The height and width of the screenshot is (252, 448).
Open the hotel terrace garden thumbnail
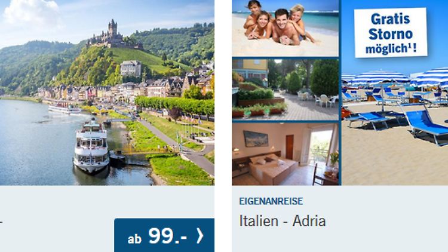coord(285,90)
